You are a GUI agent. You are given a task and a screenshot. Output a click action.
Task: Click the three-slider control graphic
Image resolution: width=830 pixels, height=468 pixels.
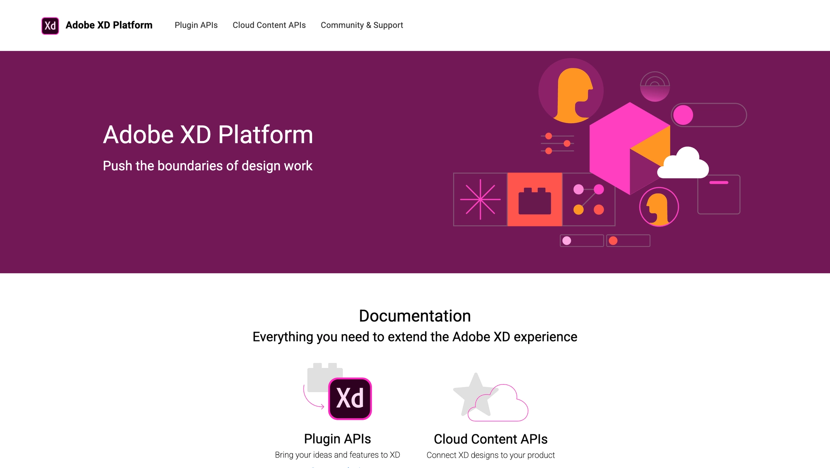tap(557, 143)
